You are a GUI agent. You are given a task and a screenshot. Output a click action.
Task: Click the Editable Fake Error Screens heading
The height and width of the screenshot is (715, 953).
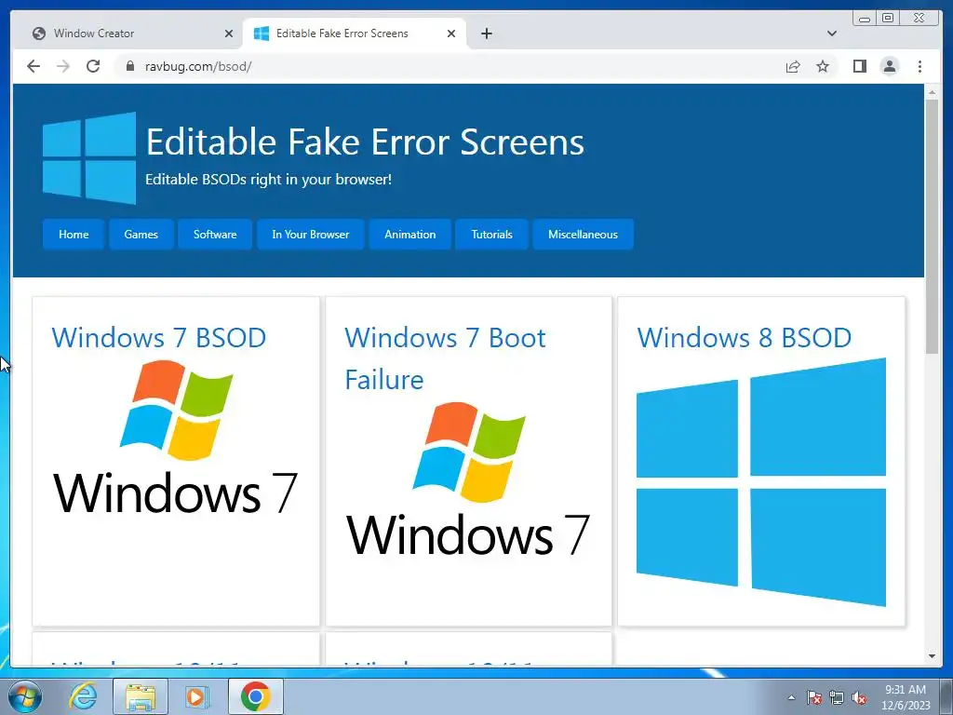click(365, 142)
